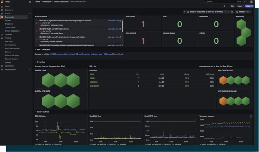The height and width of the screenshot is (152, 259).
Task: Expand the Bookmarks sidebar section
Action: [30, 10]
